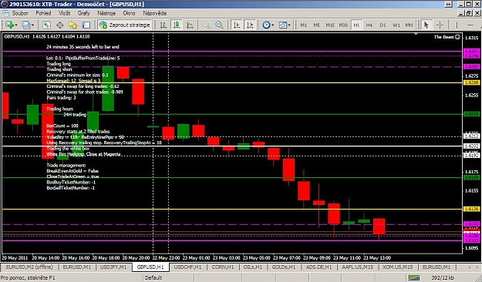482x282 pixels.
Task: Click the connection status bars icon
Action: pos(414,277)
